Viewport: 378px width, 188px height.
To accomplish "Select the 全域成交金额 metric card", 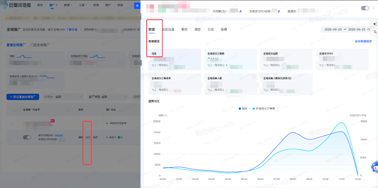I will pos(286,59).
